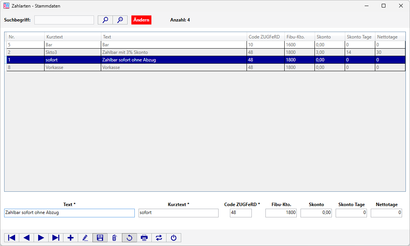Start search with the plain magnifier icon
Image resolution: width=410 pixels, height=246 pixels.
pos(105,20)
